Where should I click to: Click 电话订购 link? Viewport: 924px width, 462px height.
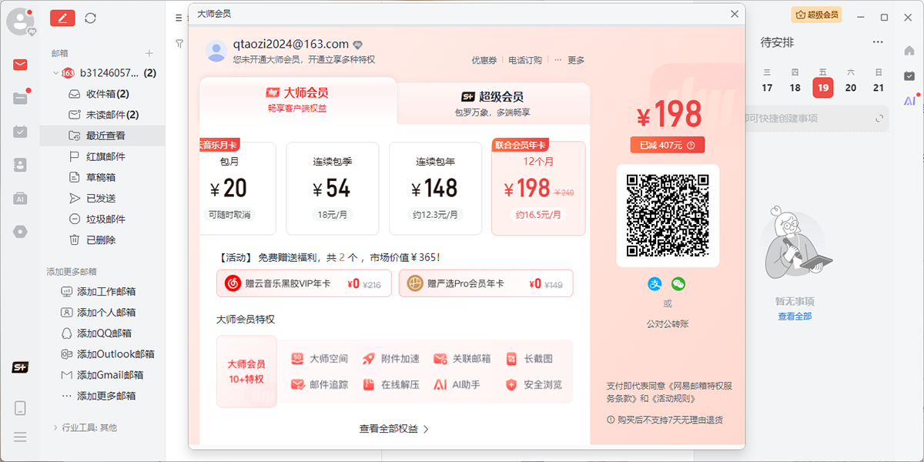pos(525,60)
